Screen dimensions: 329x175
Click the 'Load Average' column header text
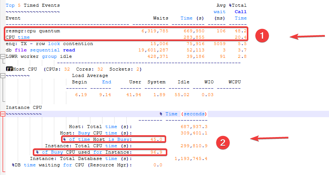pos(90,75)
